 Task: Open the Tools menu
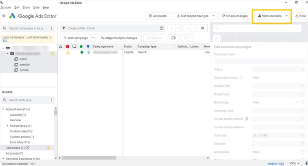click(26, 7)
